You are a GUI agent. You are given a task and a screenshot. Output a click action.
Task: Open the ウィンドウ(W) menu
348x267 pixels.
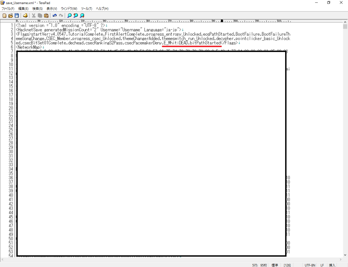[69, 9]
